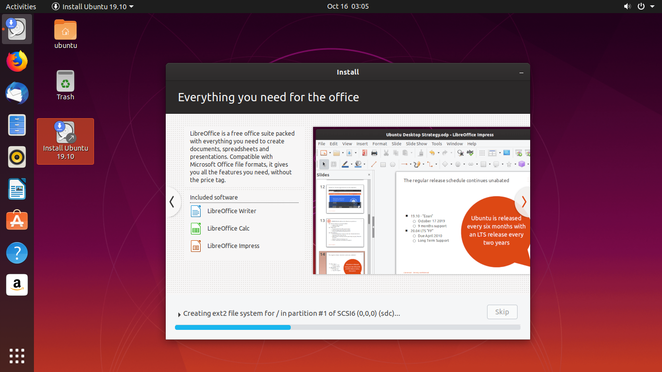Open Ubuntu Software from the dock
Image resolution: width=662 pixels, height=372 pixels.
(17, 221)
